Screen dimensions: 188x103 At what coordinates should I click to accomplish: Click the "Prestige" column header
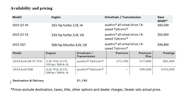click(169, 53)
